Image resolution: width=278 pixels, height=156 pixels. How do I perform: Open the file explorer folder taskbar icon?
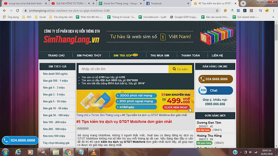coord(56,152)
